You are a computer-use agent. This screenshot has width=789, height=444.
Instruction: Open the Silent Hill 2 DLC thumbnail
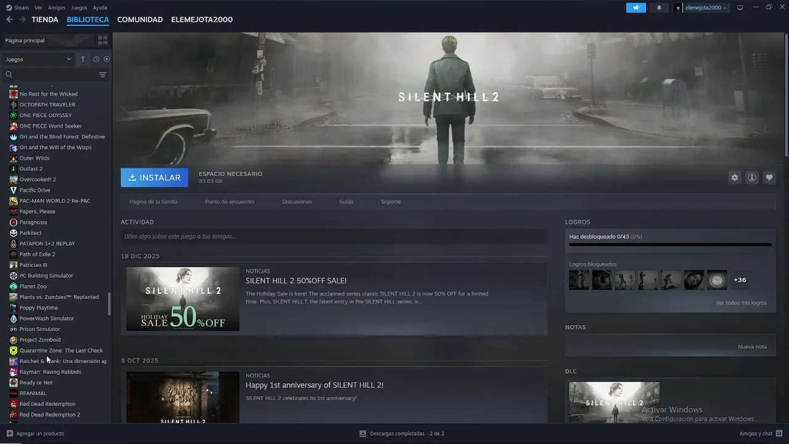pyautogui.click(x=614, y=402)
